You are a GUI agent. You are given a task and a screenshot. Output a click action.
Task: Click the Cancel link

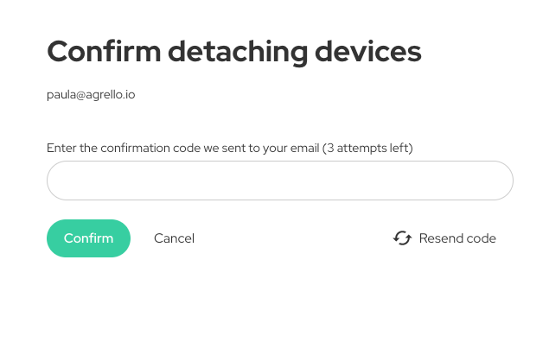[174, 238]
